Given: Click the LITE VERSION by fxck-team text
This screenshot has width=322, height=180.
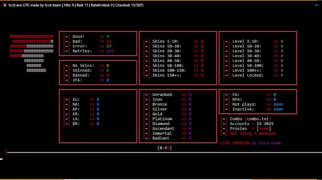Looking at the screenshot, I should point(250,143).
